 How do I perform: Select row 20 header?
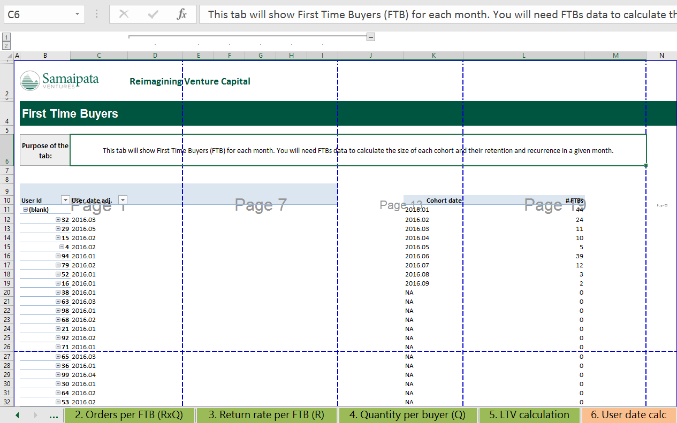coord(7,293)
